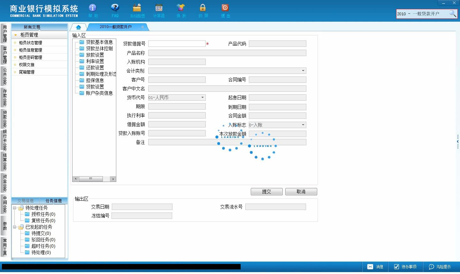Open 资金业务 sidebar tab
Screen dimensions: 460x274
pos(4,183)
